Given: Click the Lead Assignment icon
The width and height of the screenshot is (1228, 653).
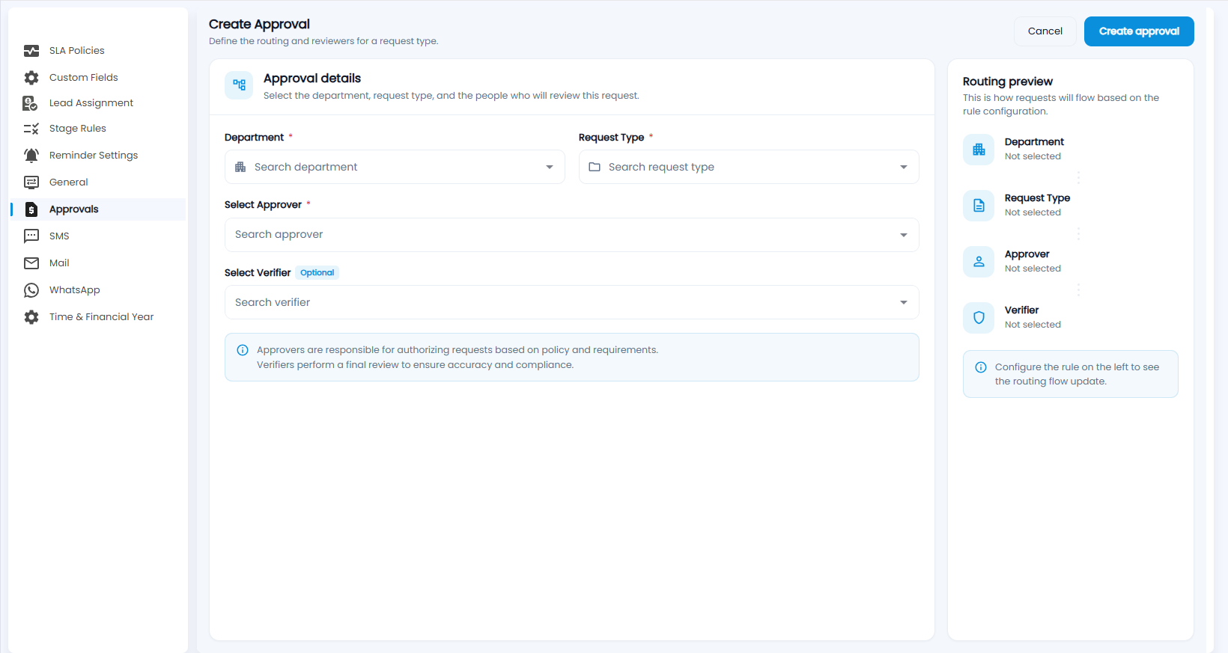Looking at the screenshot, I should [x=31, y=103].
